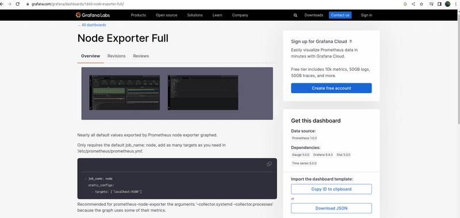Go home via the Grafana Labs logo
The height and width of the screenshot is (218, 460).
[x=93, y=15]
